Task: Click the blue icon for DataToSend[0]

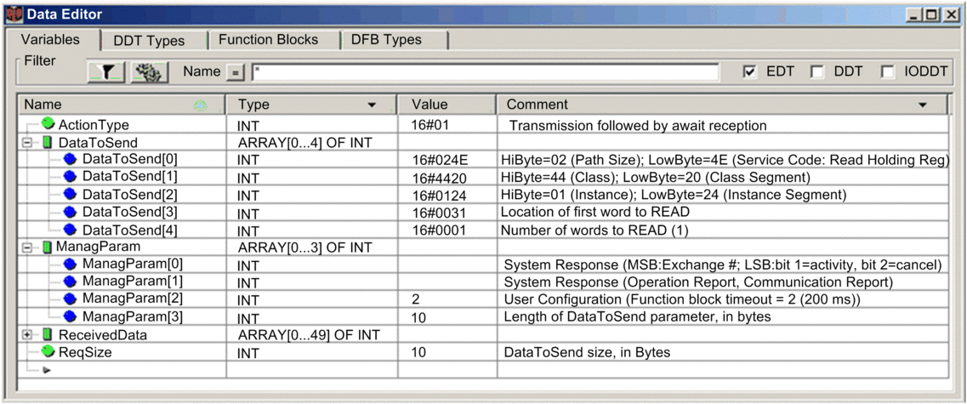Action: pyautogui.click(x=70, y=159)
